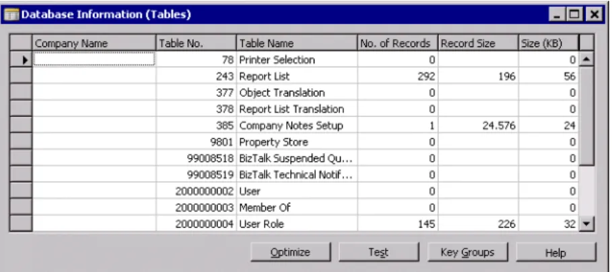Select the Company Name column header
The image size is (612, 272).
94,43
